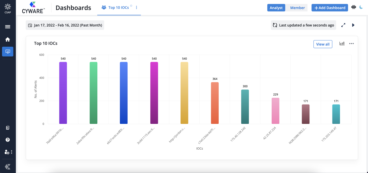Expand dashboard to fullscreen
The image size is (368, 173).
(x=343, y=25)
